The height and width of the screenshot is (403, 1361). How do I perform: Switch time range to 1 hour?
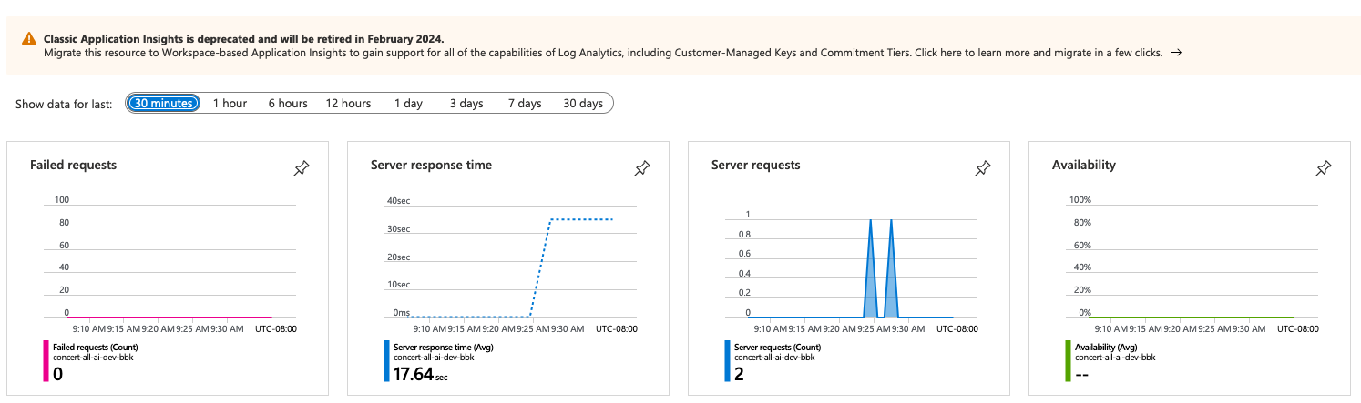tap(230, 104)
